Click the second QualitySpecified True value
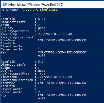 42,74
